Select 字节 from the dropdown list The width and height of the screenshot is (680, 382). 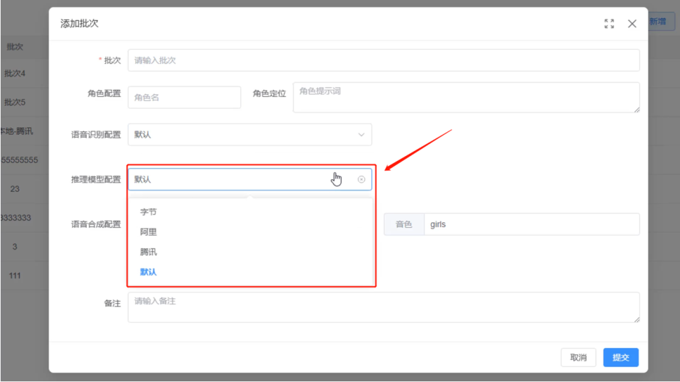(250, 212)
